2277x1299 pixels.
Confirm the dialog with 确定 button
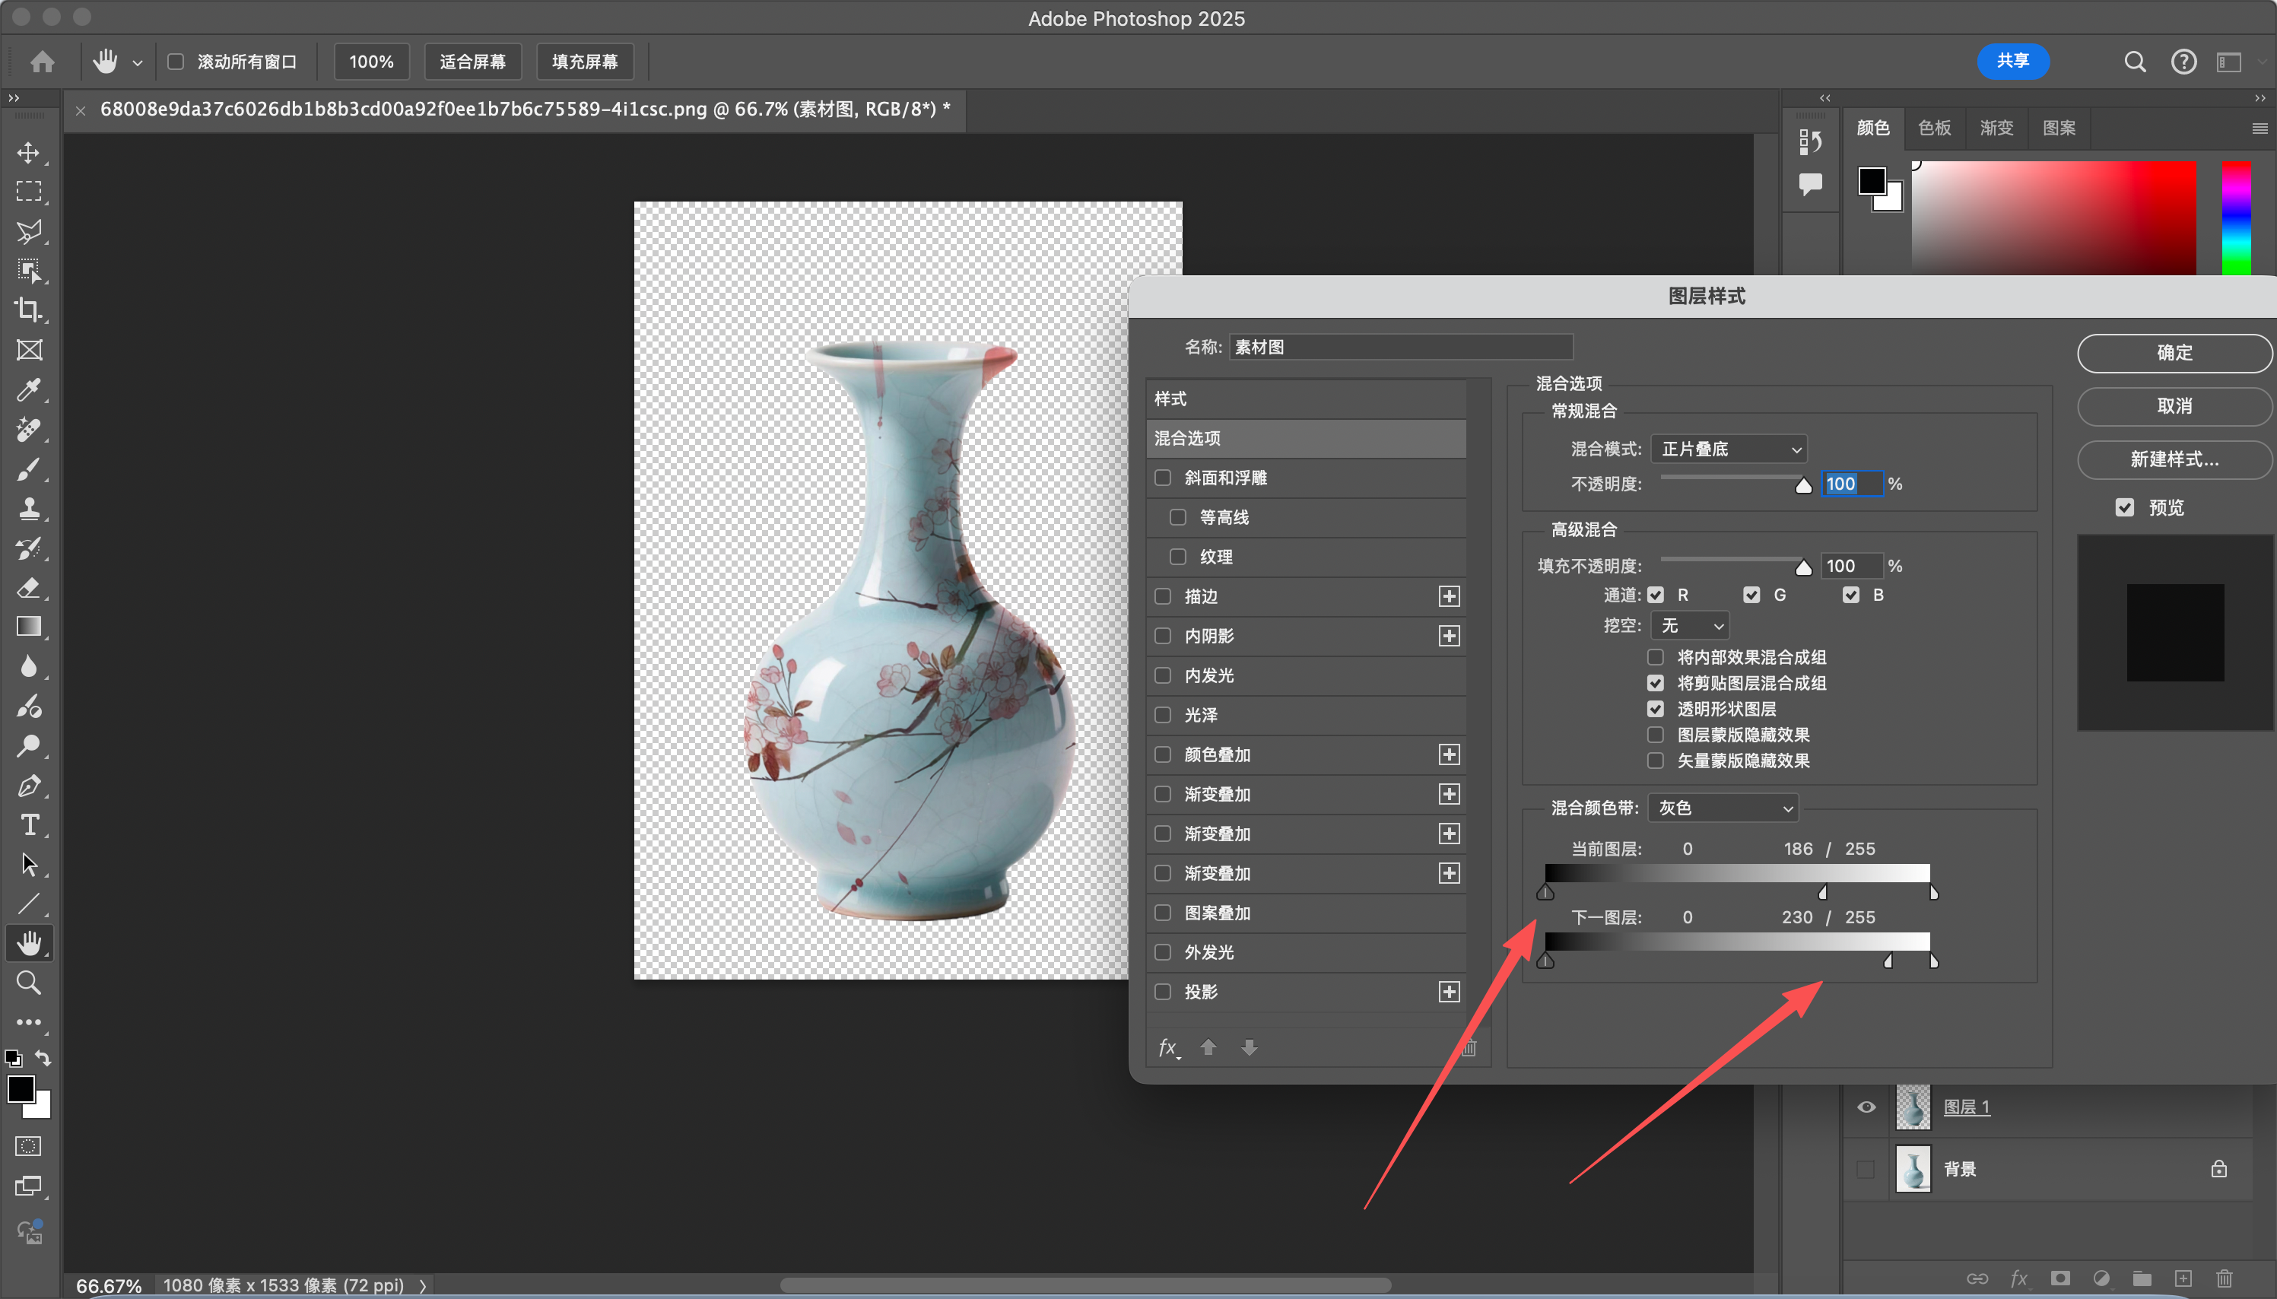[2173, 352]
